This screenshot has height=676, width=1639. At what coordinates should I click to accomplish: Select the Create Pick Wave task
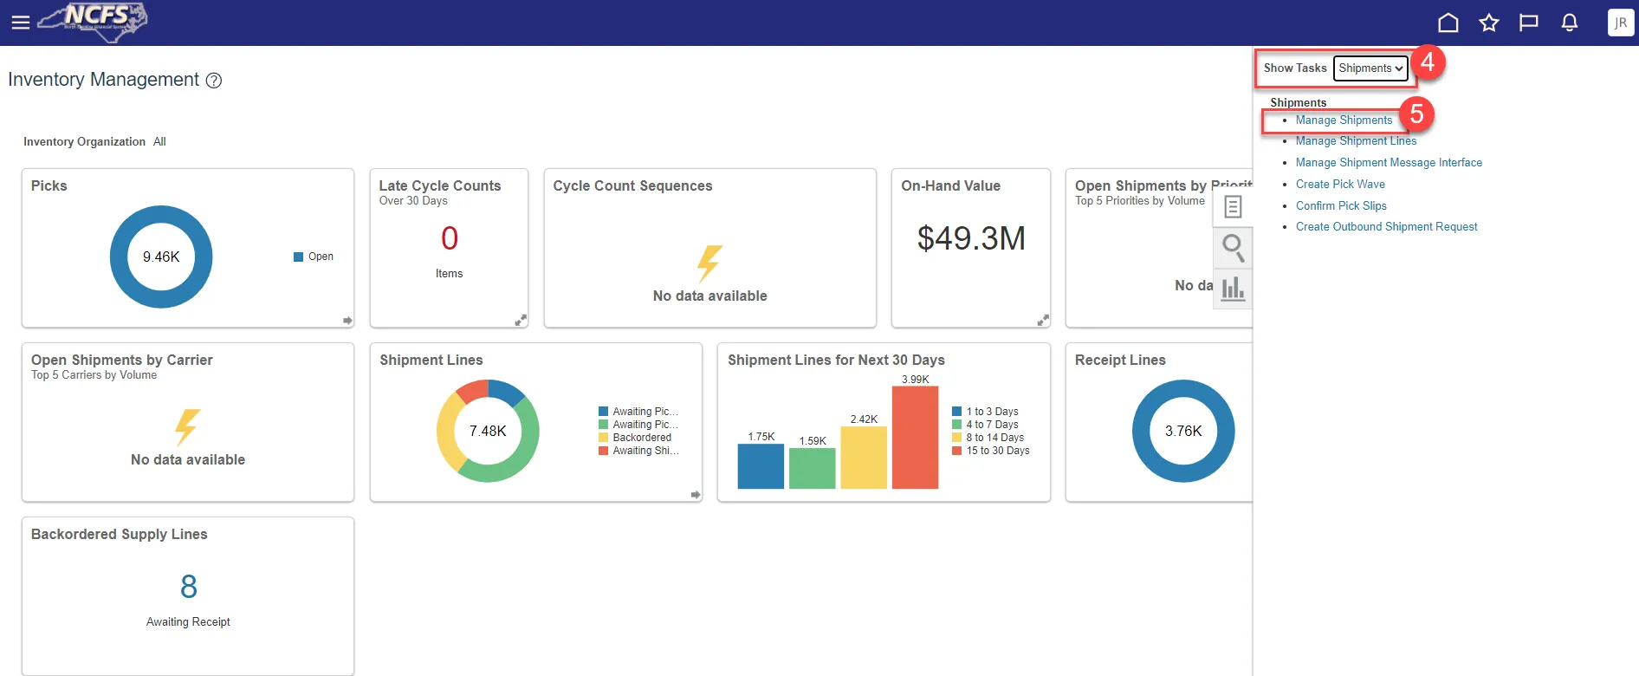click(x=1340, y=185)
